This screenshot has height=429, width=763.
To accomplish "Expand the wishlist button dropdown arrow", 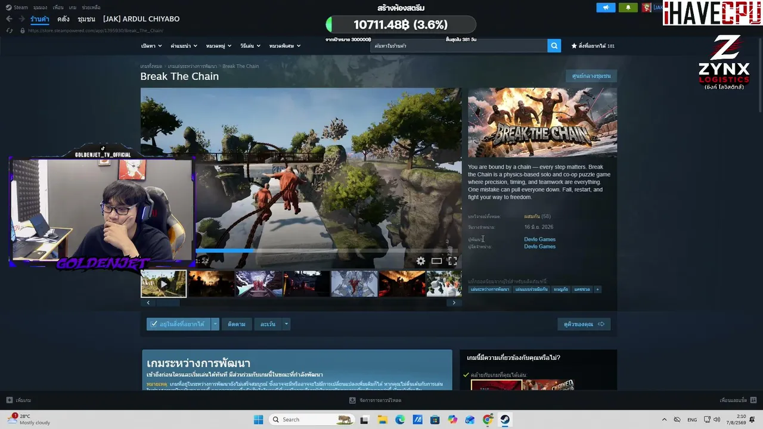I will 215,324.
